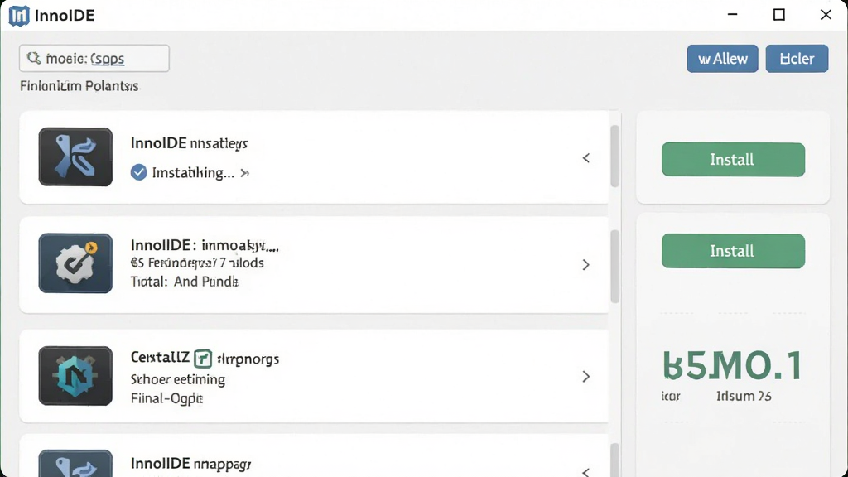This screenshot has width=848, height=477.
Task: Click the small arrow next to Installing status
Action: tap(244, 173)
